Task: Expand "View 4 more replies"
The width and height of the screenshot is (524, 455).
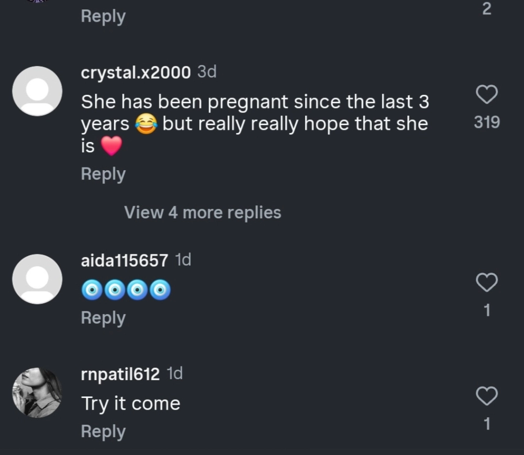Action: click(x=202, y=213)
